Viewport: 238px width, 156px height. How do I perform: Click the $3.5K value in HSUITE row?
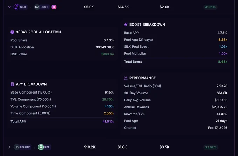(164, 147)
